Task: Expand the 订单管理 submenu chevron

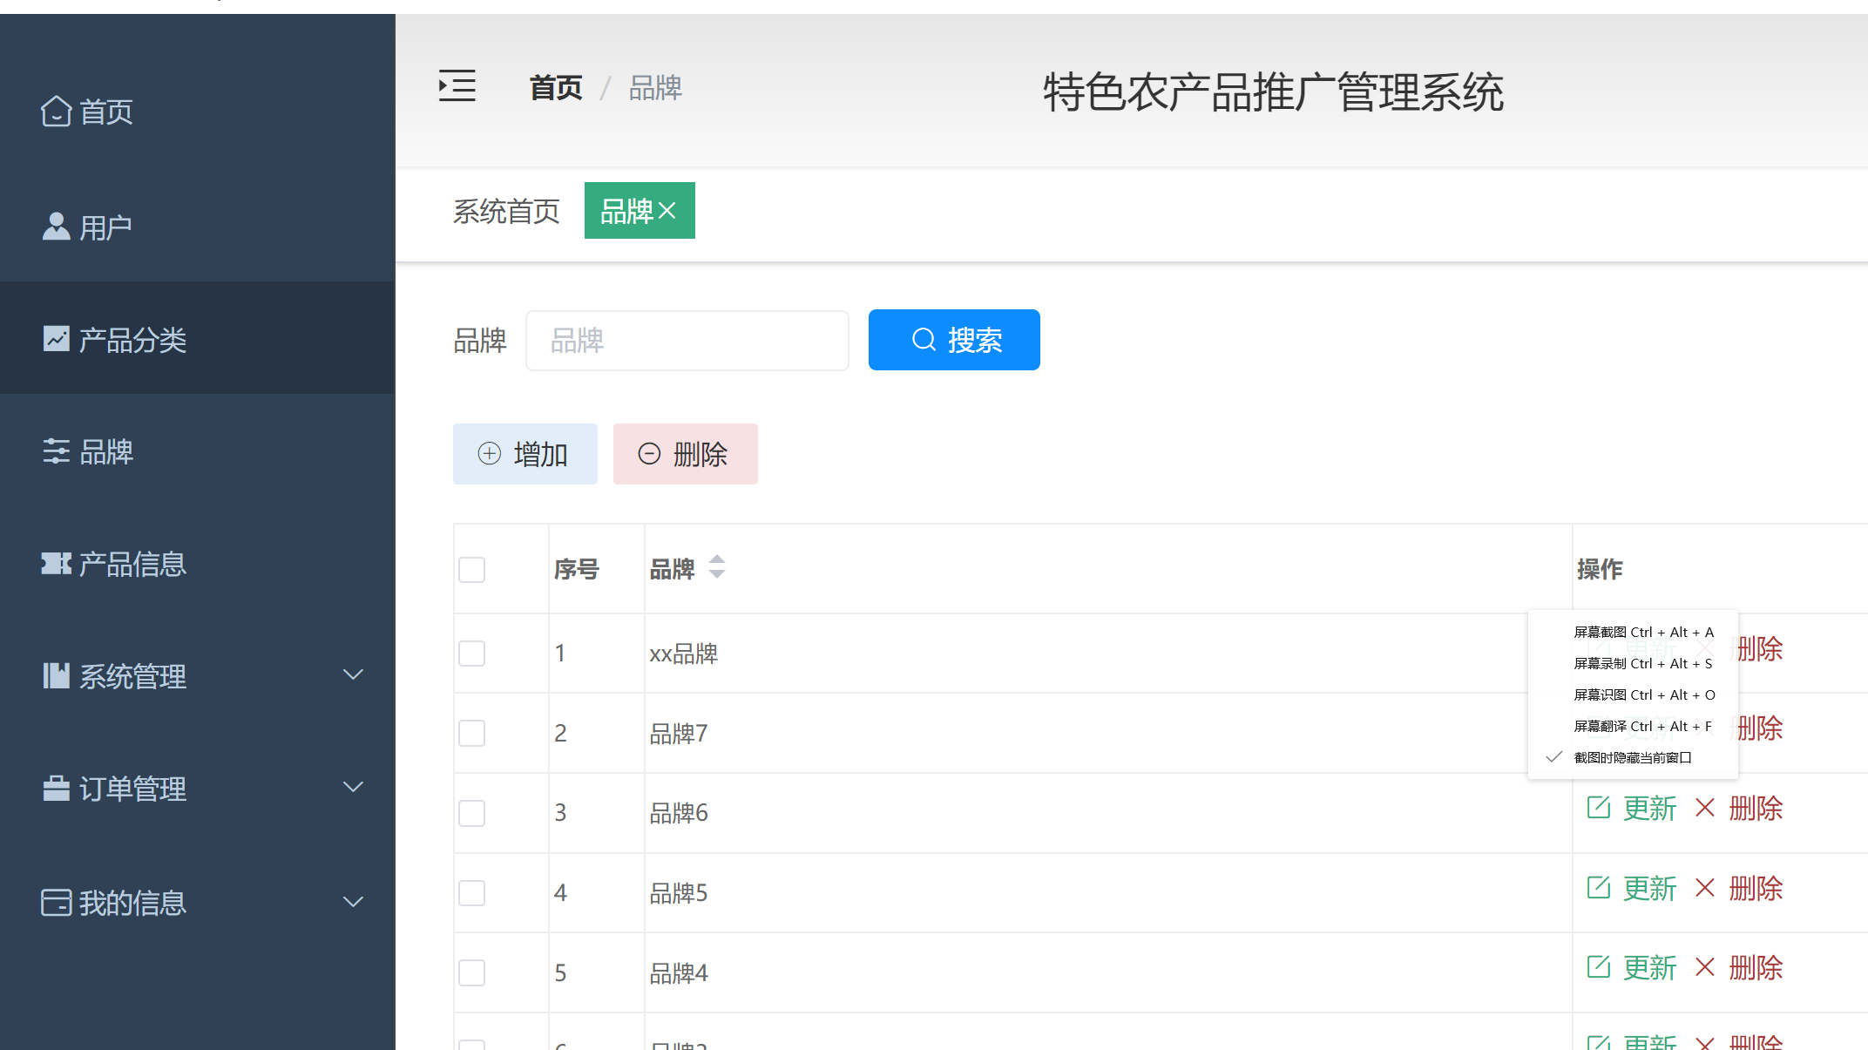Action: coord(353,787)
